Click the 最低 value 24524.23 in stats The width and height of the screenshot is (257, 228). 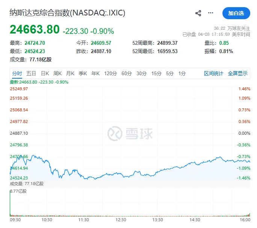35,51
